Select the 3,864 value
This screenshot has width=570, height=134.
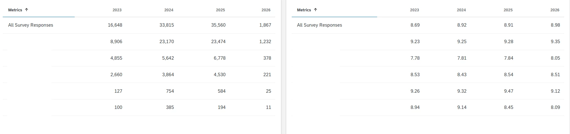[168, 75]
